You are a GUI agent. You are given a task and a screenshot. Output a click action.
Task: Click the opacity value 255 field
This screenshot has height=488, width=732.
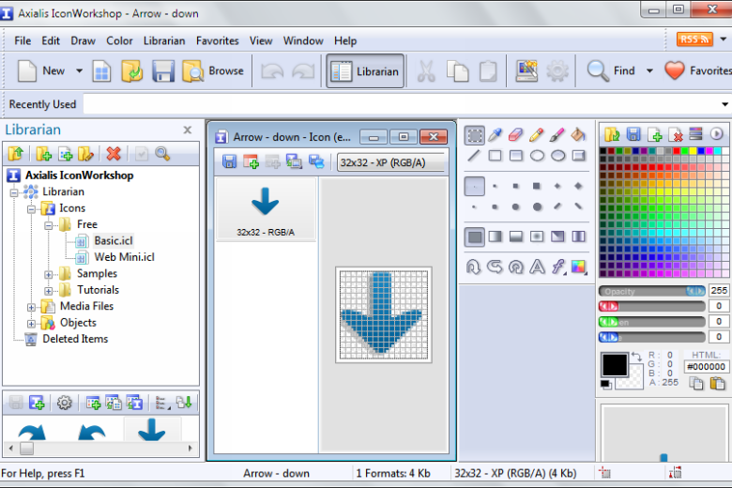click(719, 291)
